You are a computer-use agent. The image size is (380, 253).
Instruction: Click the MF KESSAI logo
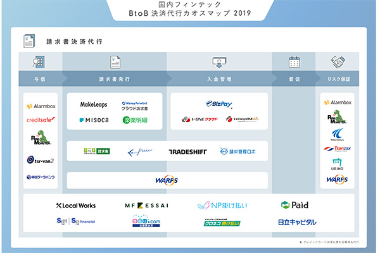[147, 206]
